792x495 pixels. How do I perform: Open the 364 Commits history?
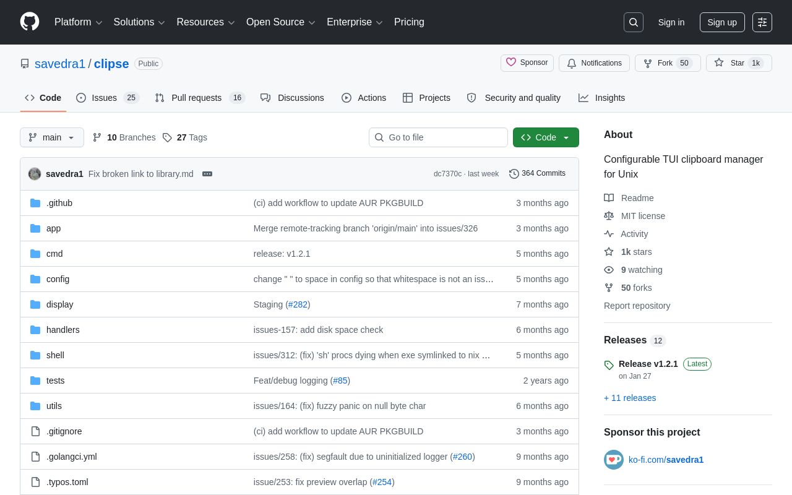pos(537,173)
